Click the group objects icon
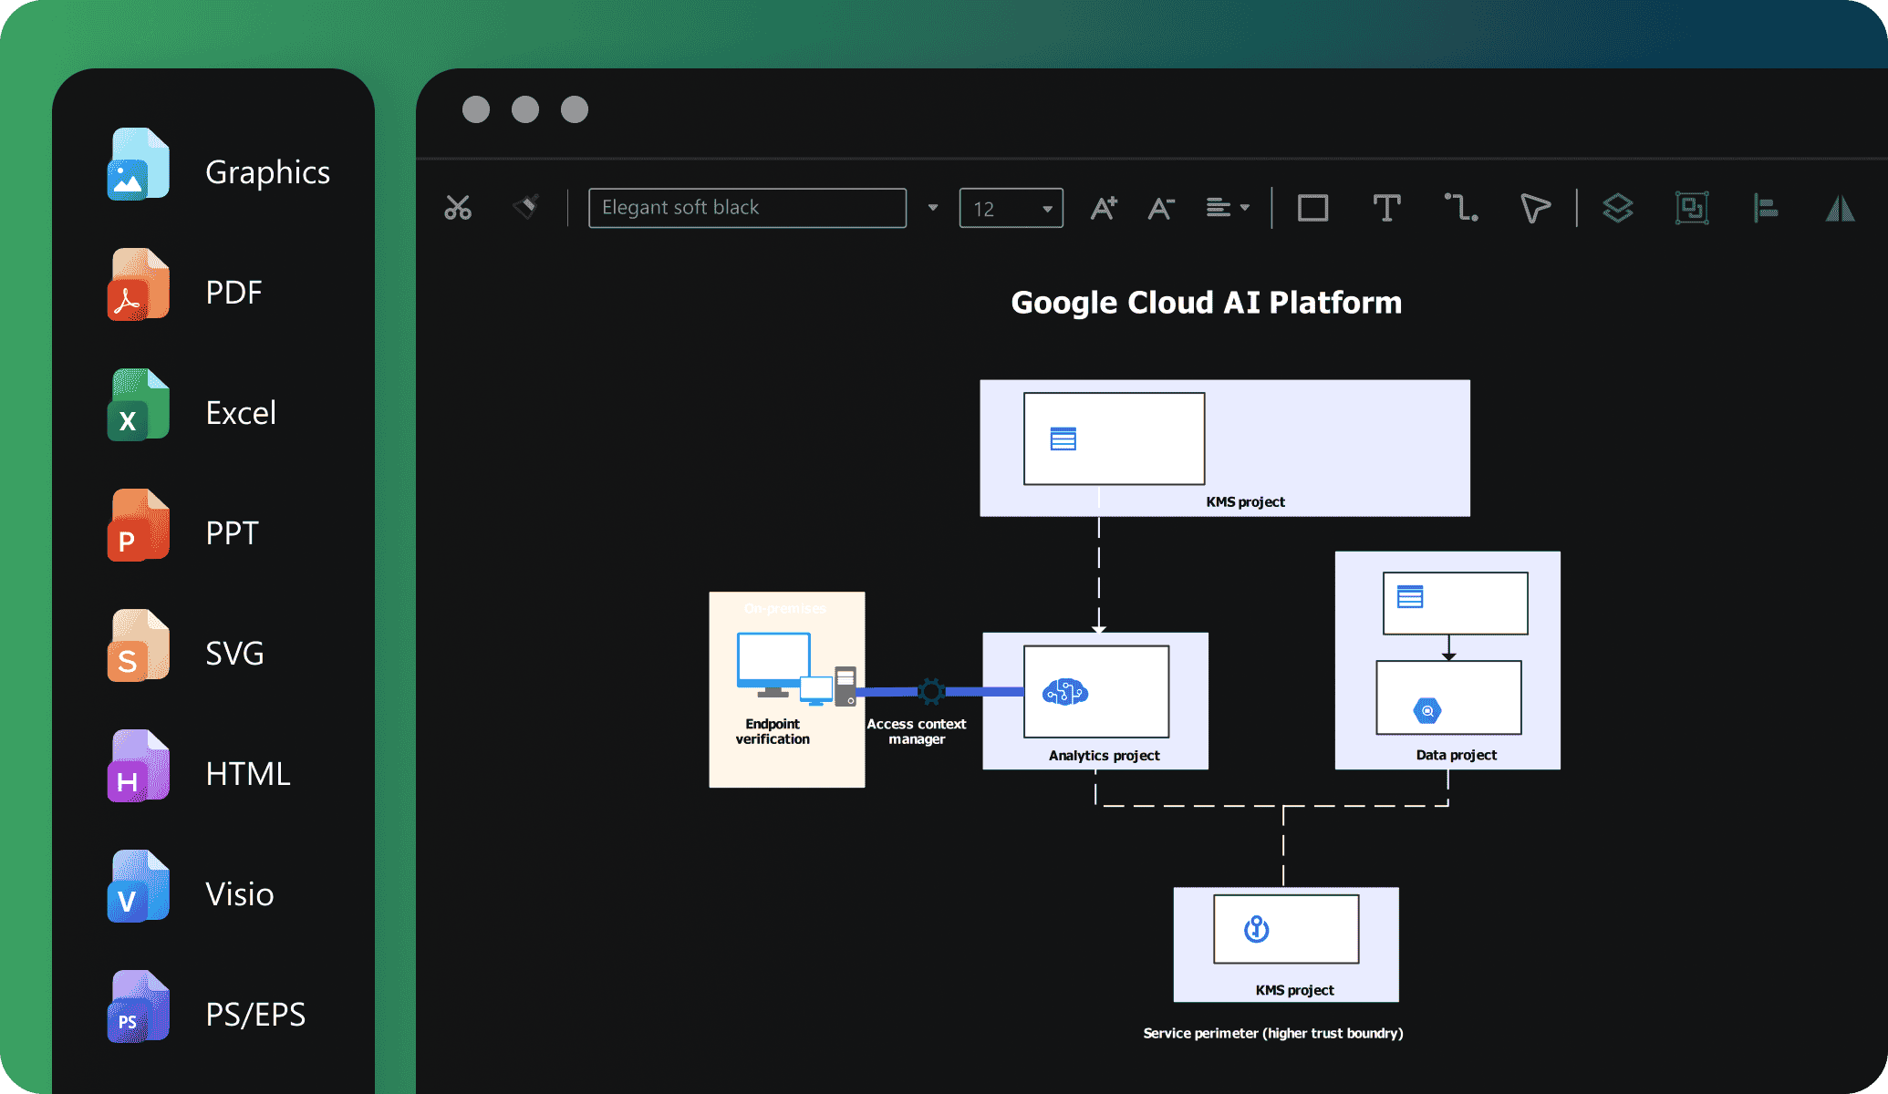Screen dimensions: 1888x1094 pyautogui.click(x=1692, y=208)
